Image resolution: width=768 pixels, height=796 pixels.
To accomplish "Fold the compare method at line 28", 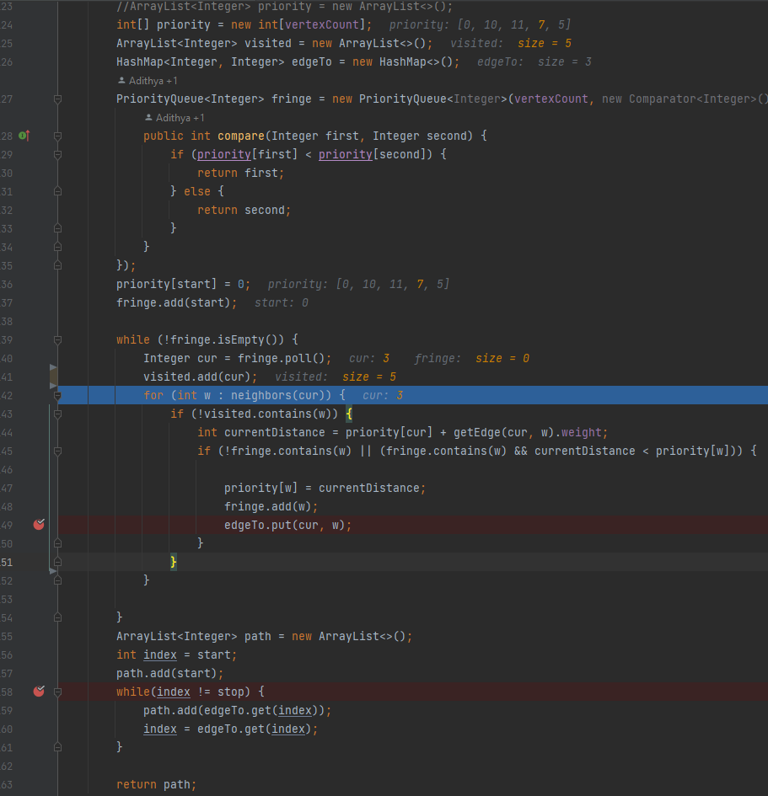I will (x=57, y=136).
